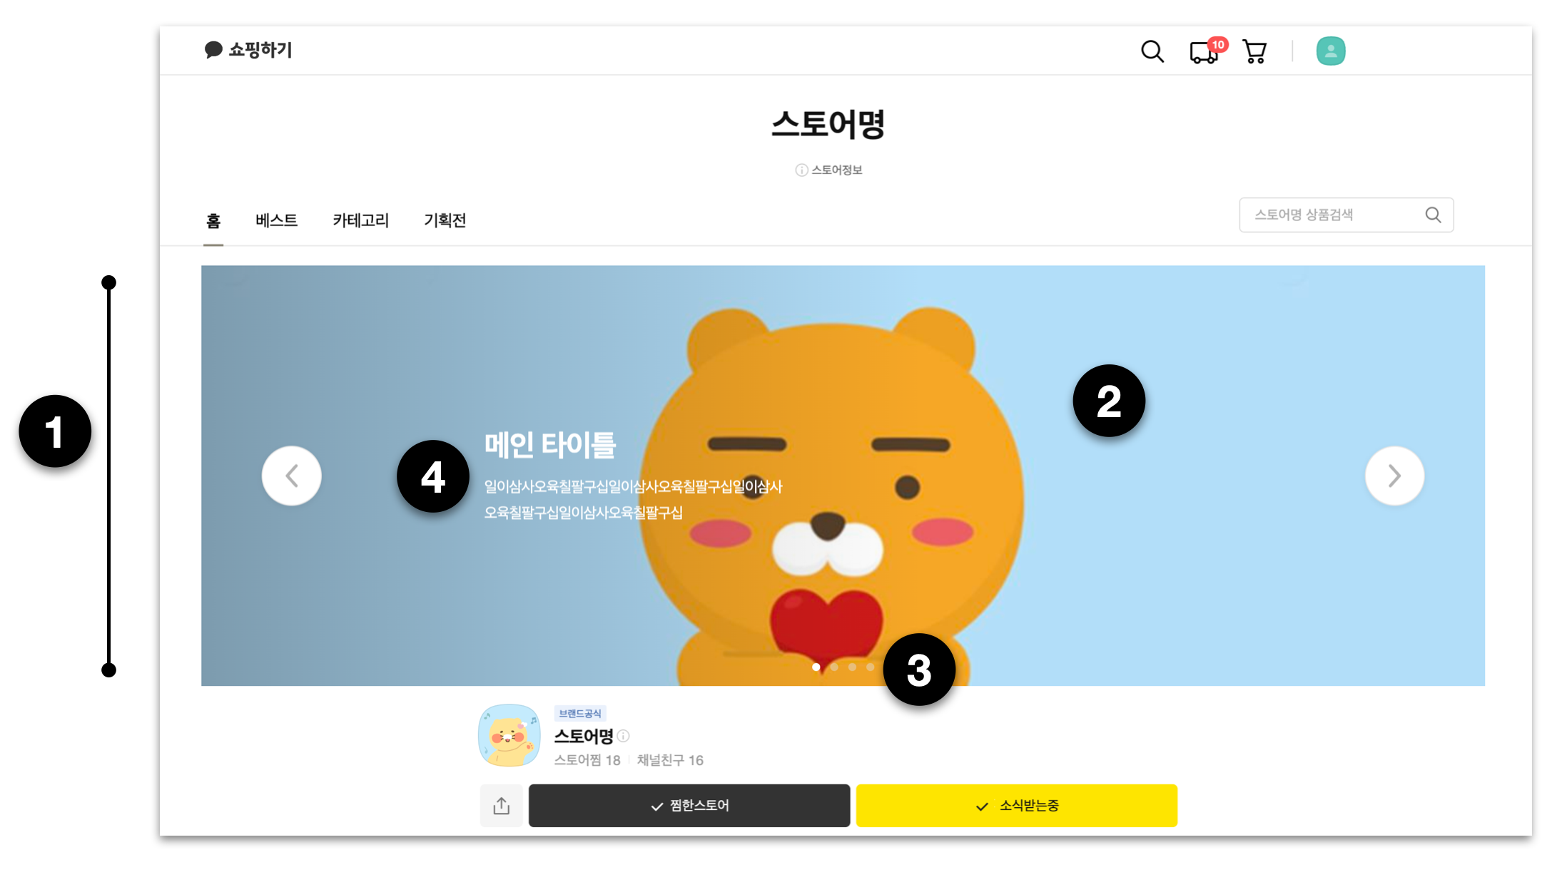Screen dimensions: 1567x887
Task: Select the second carousel indicator dot
Action: 833,667
